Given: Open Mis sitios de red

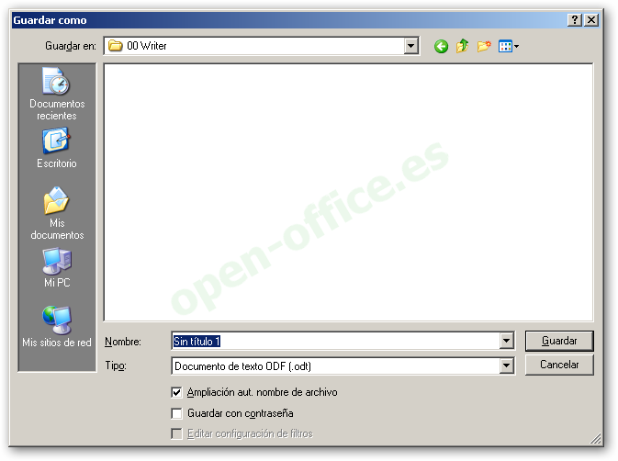Looking at the screenshot, I should [x=57, y=327].
